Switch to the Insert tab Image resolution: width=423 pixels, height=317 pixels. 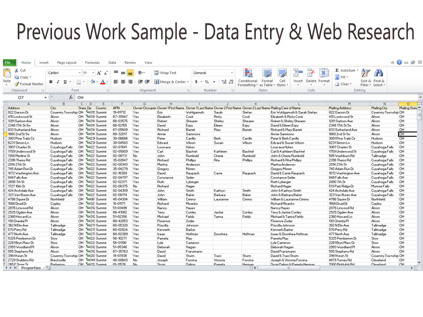point(44,63)
